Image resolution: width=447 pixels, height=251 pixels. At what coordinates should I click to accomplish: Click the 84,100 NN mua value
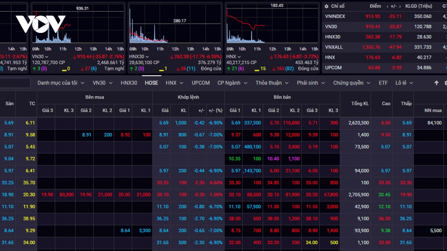434,123
